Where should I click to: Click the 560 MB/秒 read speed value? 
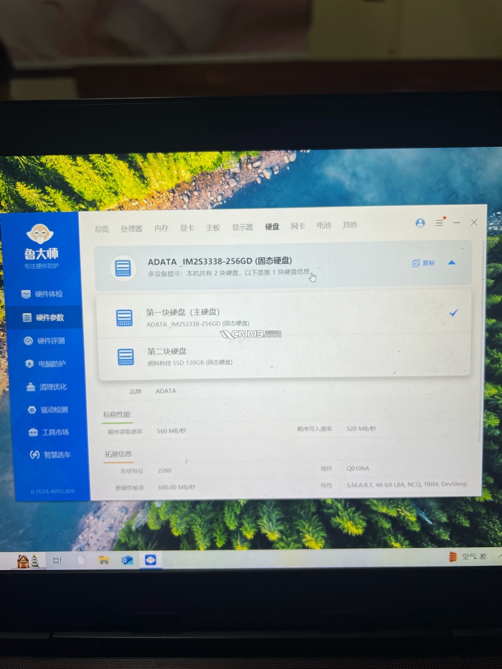point(171,431)
